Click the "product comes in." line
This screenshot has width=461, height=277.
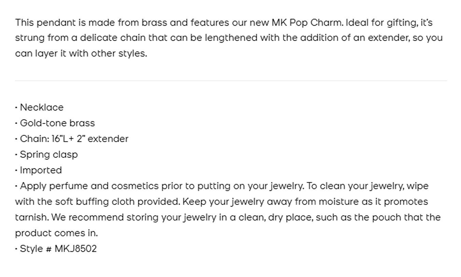coord(56,233)
